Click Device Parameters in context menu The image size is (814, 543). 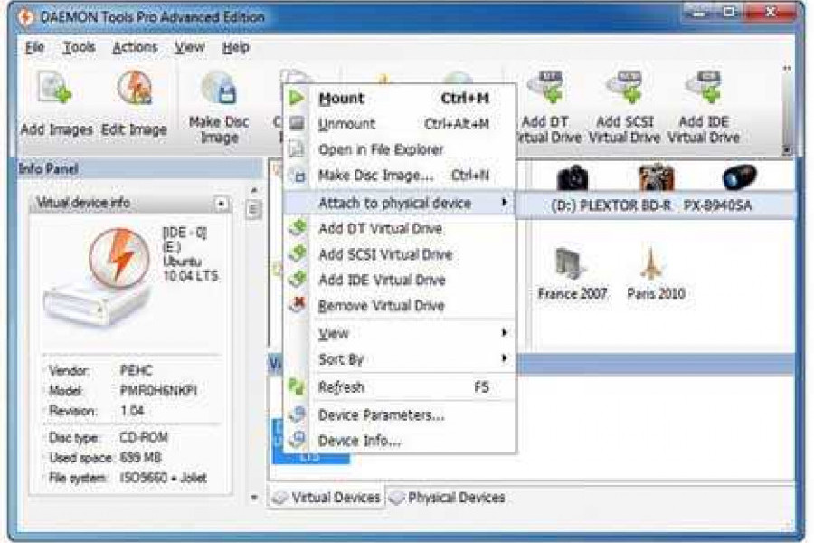[x=381, y=415]
